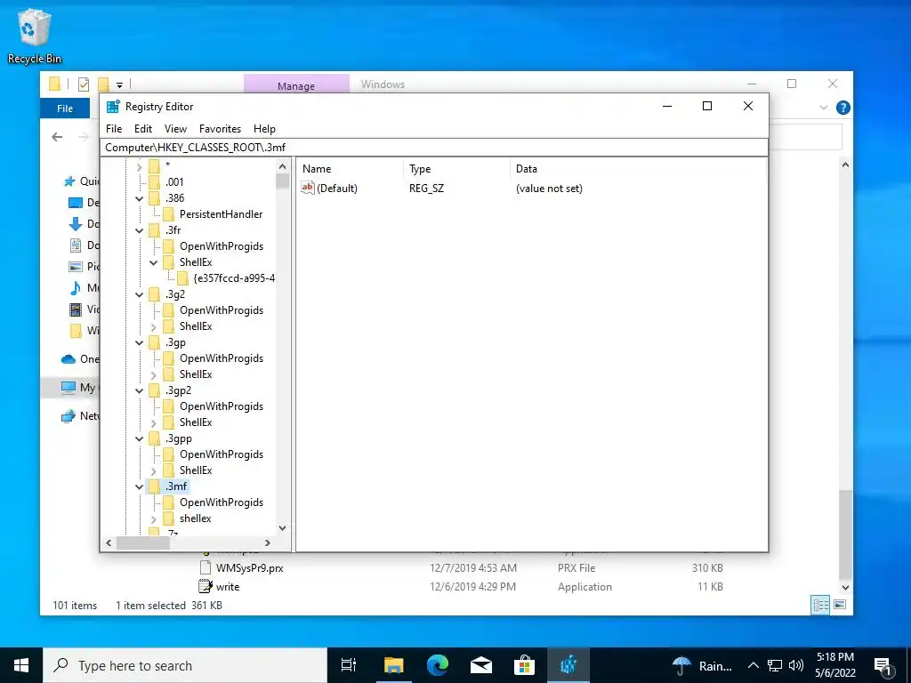Image resolution: width=911 pixels, height=683 pixels.
Task: Open the Windows Start menu
Action: click(x=21, y=665)
